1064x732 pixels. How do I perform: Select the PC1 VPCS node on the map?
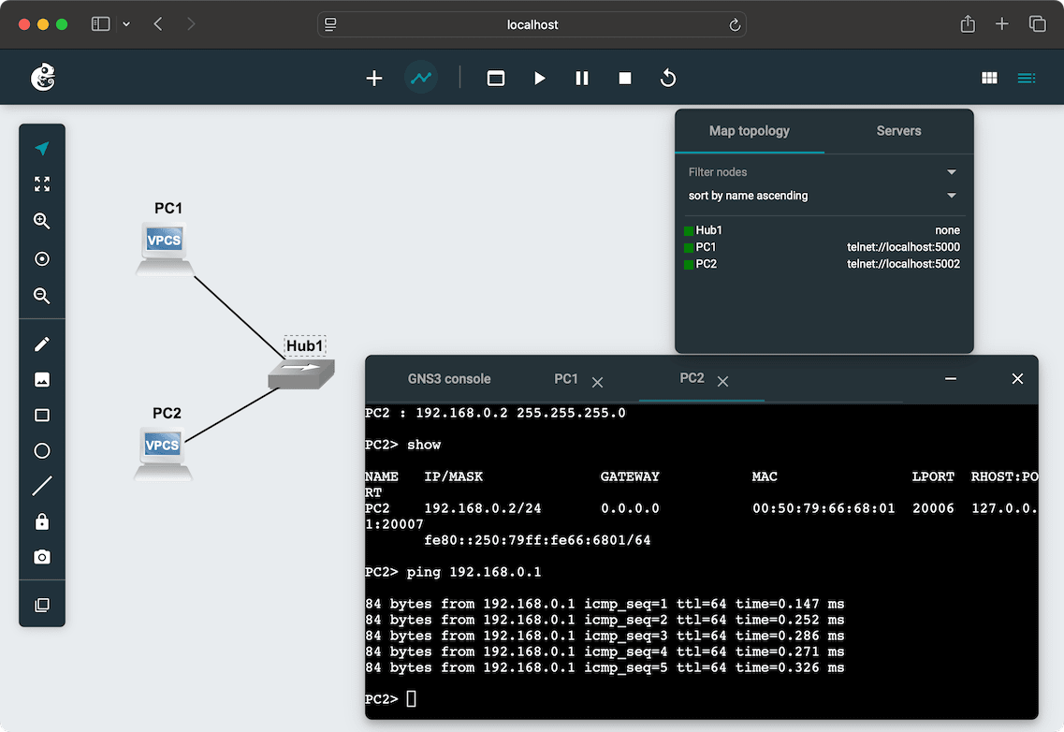click(x=164, y=248)
